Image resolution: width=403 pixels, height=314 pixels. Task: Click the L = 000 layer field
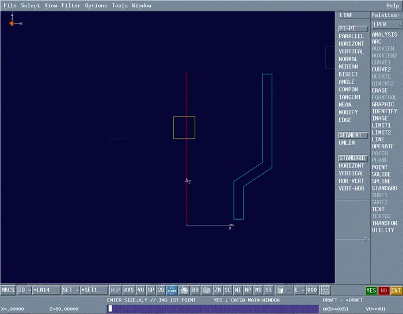(x=306, y=290)
